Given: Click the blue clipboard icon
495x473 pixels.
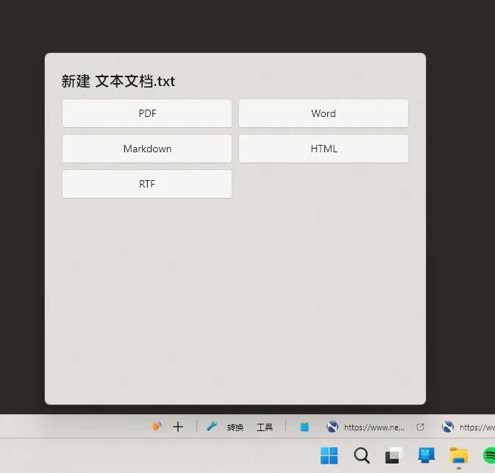Looking at the screenshot, I should (305, 427).
